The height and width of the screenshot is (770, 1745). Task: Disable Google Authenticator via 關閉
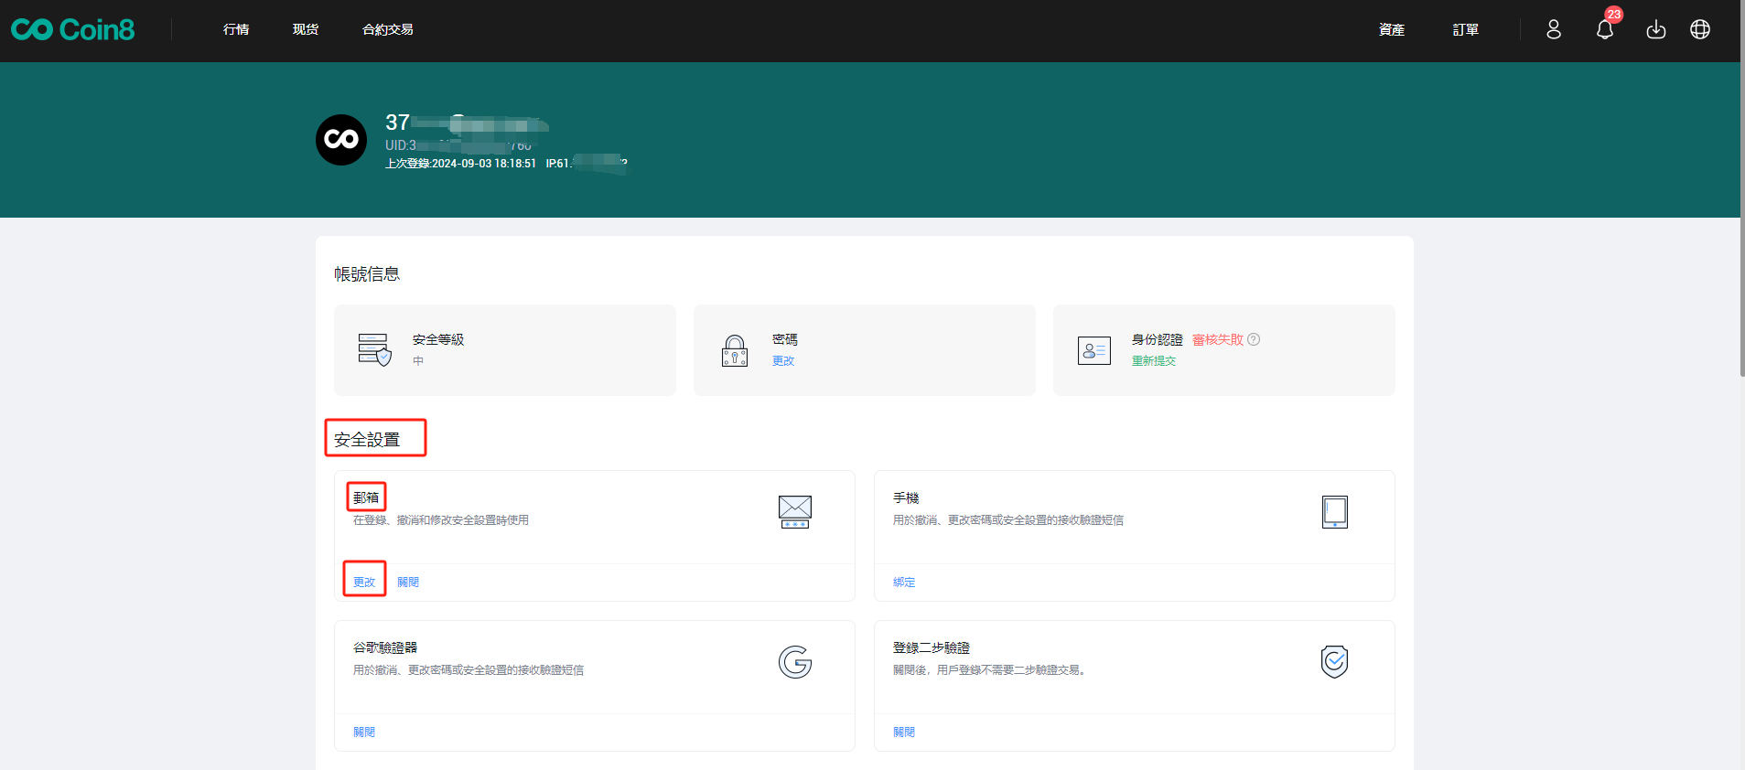tap(364, 732)
